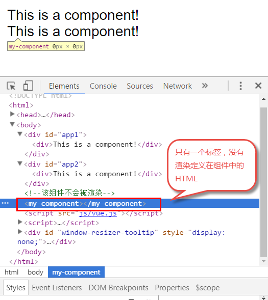Select the closing </html> tag row
Image resolution: width=268 pixels, height=300 pixels.
23,261
